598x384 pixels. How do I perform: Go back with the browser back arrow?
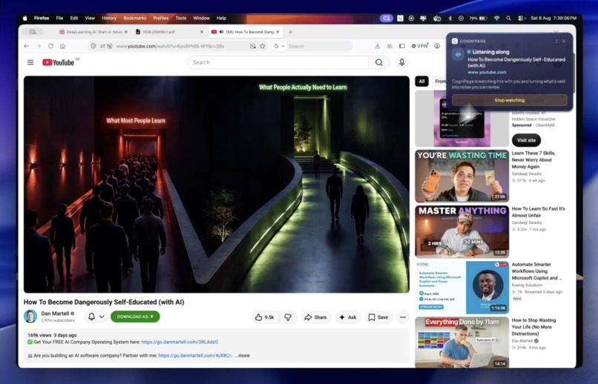(26, 46)
